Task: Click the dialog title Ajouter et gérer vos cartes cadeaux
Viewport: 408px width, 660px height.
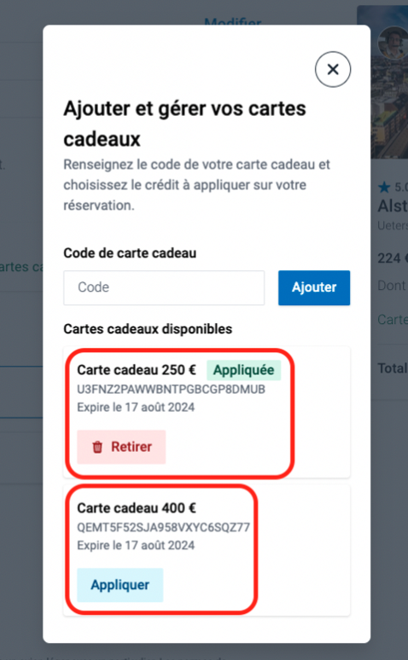Action: [184, 124]
